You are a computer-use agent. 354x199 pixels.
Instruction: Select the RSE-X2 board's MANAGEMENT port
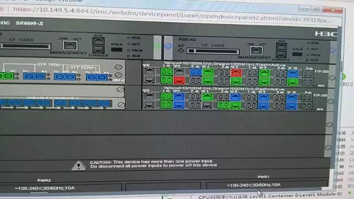(256, 51)
